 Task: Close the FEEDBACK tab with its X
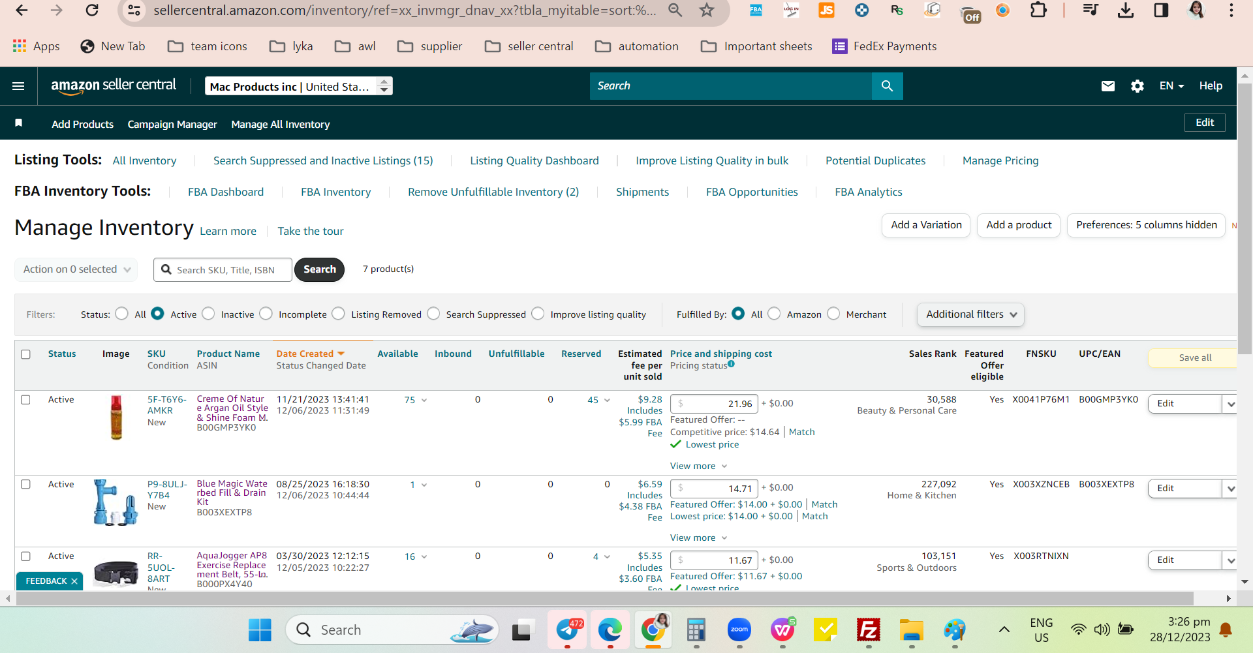click(x=74, y=581)
